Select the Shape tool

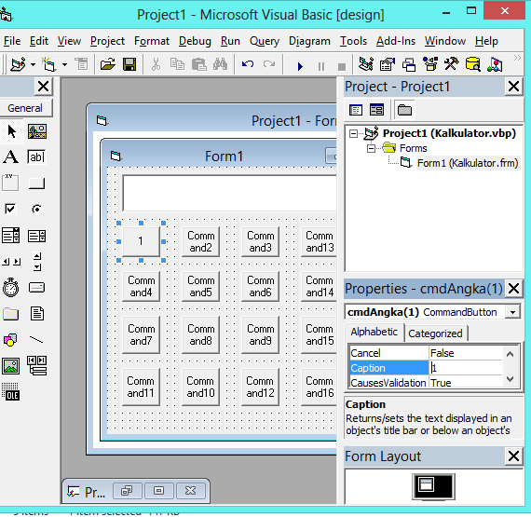click(10, 340)
